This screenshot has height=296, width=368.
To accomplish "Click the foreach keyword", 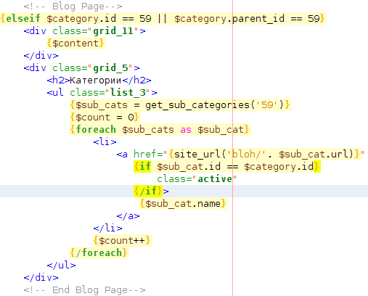I will point(96,130).
